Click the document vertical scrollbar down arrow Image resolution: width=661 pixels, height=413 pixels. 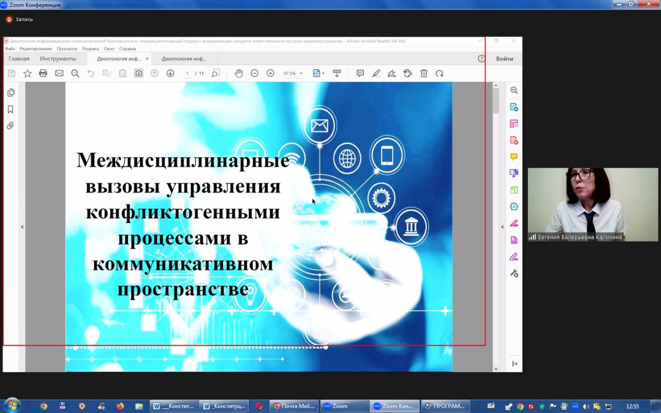tap(496, 369)
